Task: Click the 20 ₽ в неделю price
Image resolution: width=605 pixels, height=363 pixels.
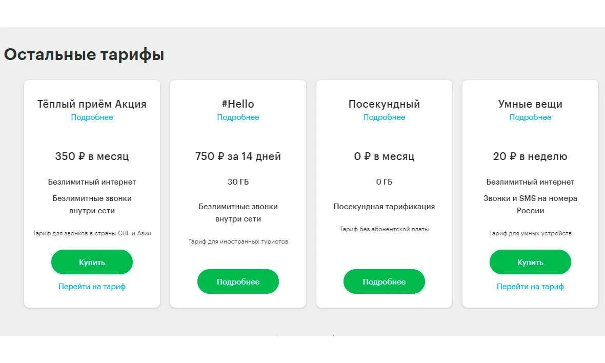Action: pos(530,156)
